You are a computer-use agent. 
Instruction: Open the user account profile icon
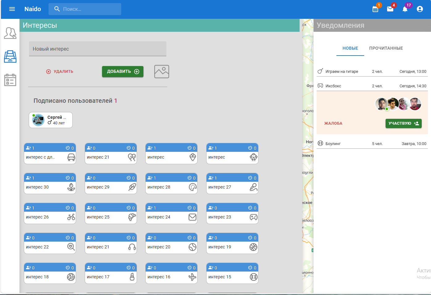click(x=420, y=9)
